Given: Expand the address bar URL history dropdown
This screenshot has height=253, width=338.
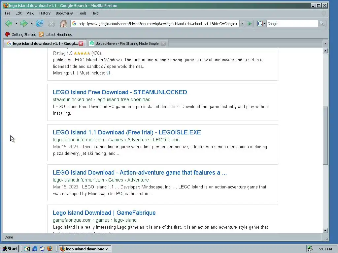Looking at the screenshot, I should pos(242,23).
